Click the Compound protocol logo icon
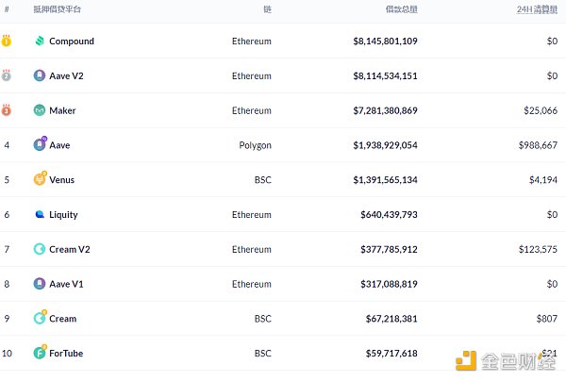 [x=40, y=41]
